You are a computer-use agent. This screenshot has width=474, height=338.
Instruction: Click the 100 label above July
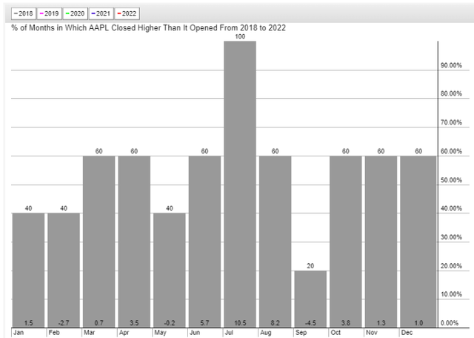pos(240,36)
